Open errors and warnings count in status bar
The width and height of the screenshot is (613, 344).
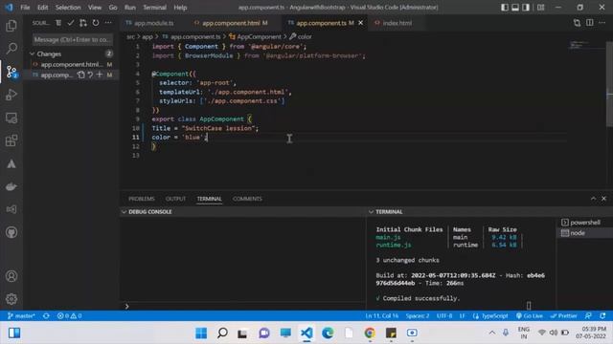[69, 315]
